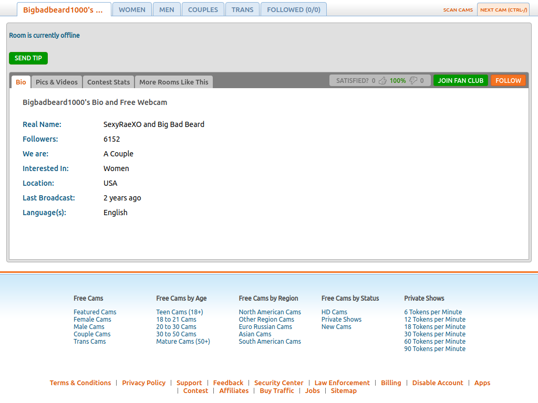Open New Cams link

[336, 326]
